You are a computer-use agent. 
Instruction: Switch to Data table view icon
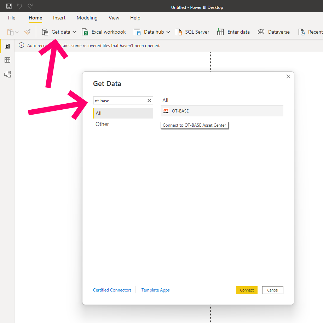7,60
